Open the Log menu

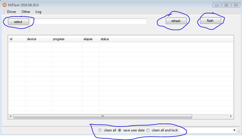tap(38, 12)
